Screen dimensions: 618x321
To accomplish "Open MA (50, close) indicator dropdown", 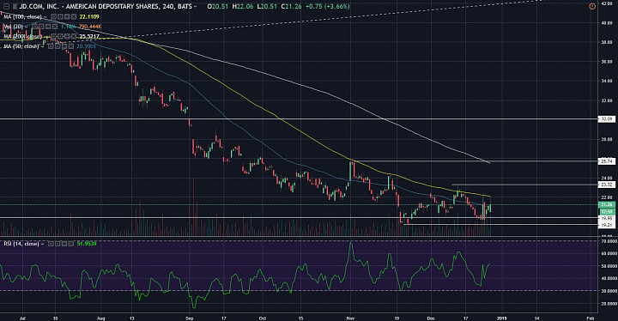I will 43,46.
